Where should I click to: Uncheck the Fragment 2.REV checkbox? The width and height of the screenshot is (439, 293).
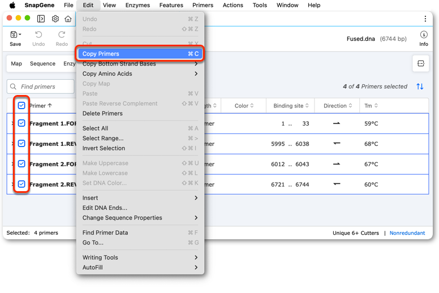[21, 184]
